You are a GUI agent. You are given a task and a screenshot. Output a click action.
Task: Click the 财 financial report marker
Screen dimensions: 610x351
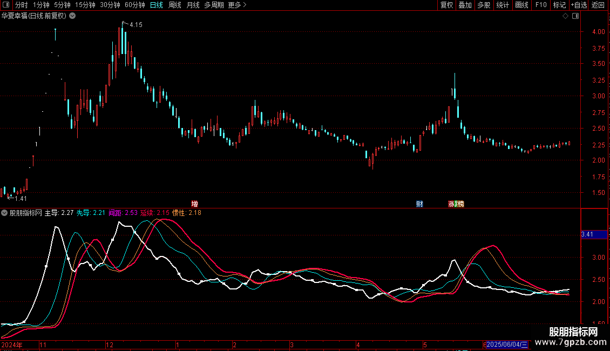tap(419, 204)
